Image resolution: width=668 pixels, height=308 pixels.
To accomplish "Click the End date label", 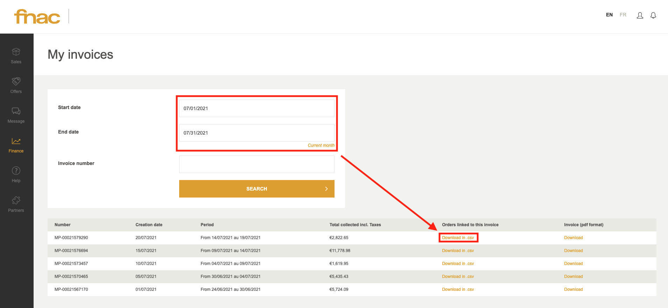I will [x=68, y=132].
